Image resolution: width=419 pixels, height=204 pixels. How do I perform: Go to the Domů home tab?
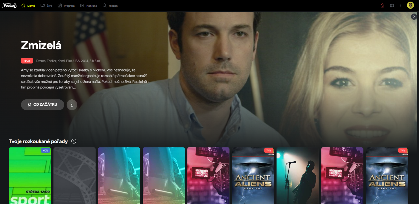click(28, 6)
